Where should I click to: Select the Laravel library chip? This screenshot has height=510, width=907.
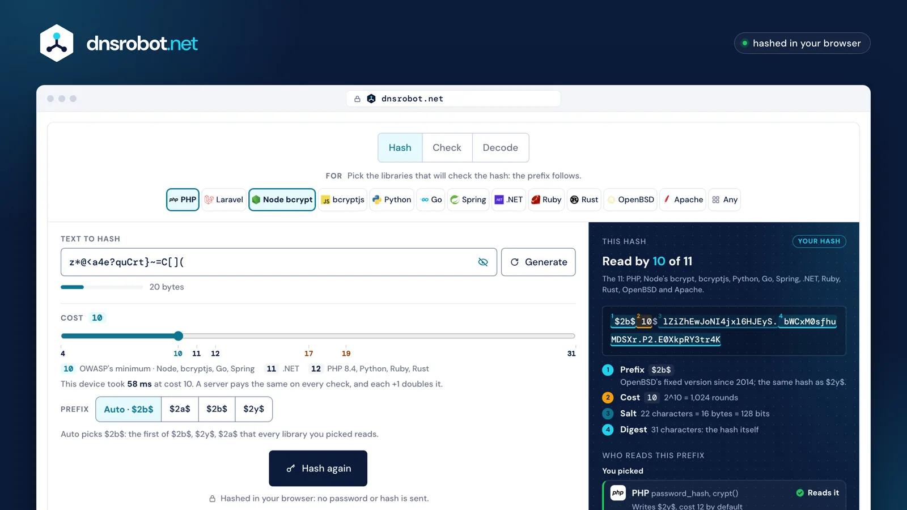click(x=224, y=199)
